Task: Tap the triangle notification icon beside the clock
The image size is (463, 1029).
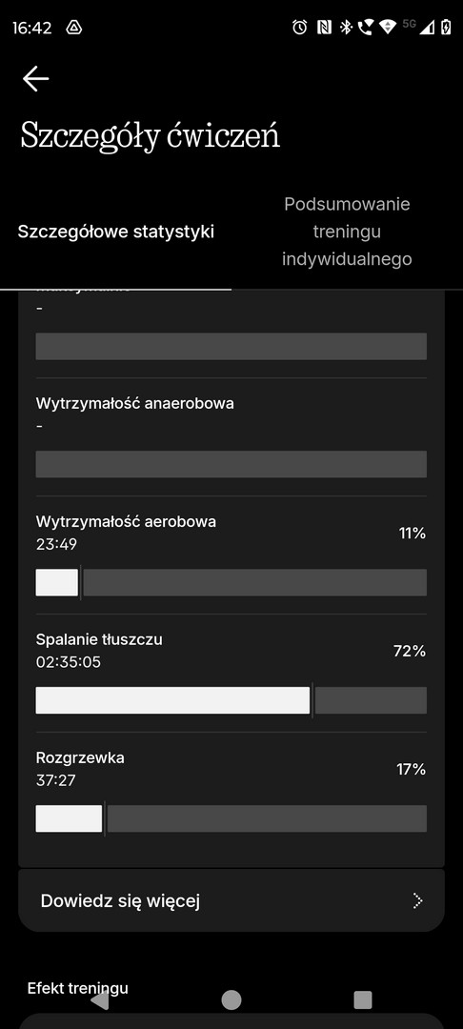Action: [x=74, y=29]
